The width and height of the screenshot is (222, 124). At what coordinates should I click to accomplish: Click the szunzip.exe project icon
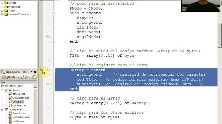pyautogui.click(x=6, y=110)
